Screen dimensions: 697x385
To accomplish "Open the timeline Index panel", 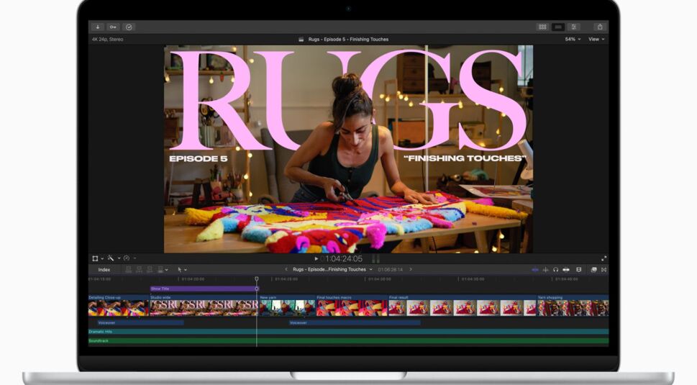I will pos(104,270).
